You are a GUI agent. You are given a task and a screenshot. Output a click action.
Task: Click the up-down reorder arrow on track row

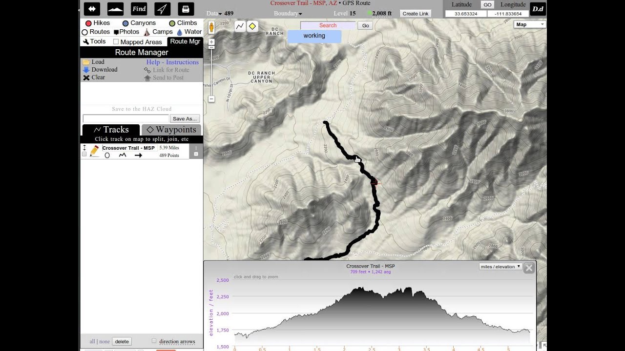[84, 147]
